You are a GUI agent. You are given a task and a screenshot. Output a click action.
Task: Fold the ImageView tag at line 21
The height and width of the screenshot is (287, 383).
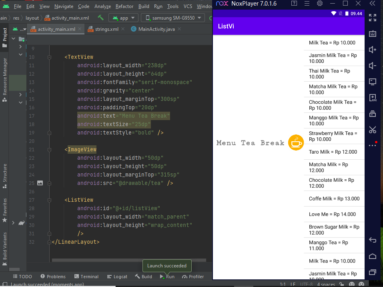[x=49, y=149]
